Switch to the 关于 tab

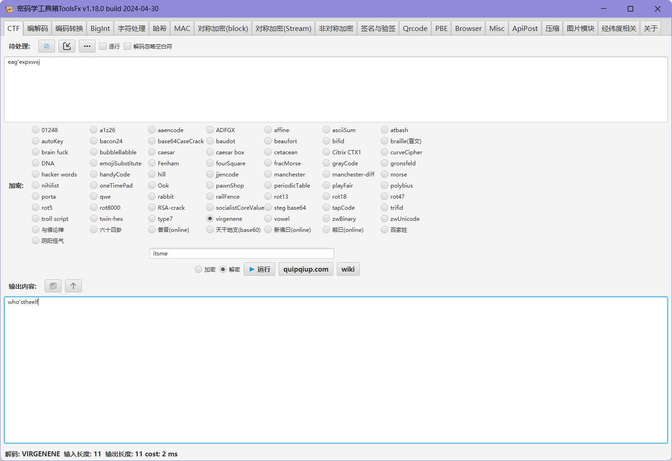click(x=651, y=28)
